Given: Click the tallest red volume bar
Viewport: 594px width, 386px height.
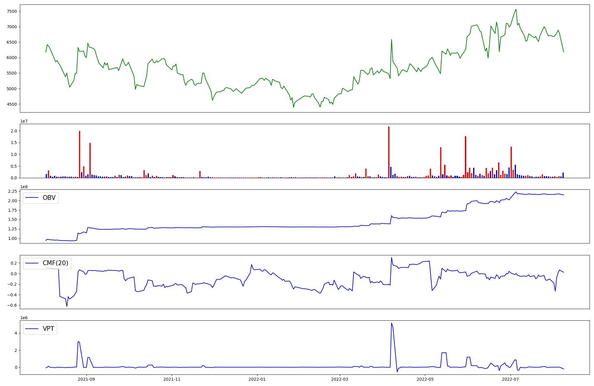Looking at the screenshot, I should tap(388, 152).
